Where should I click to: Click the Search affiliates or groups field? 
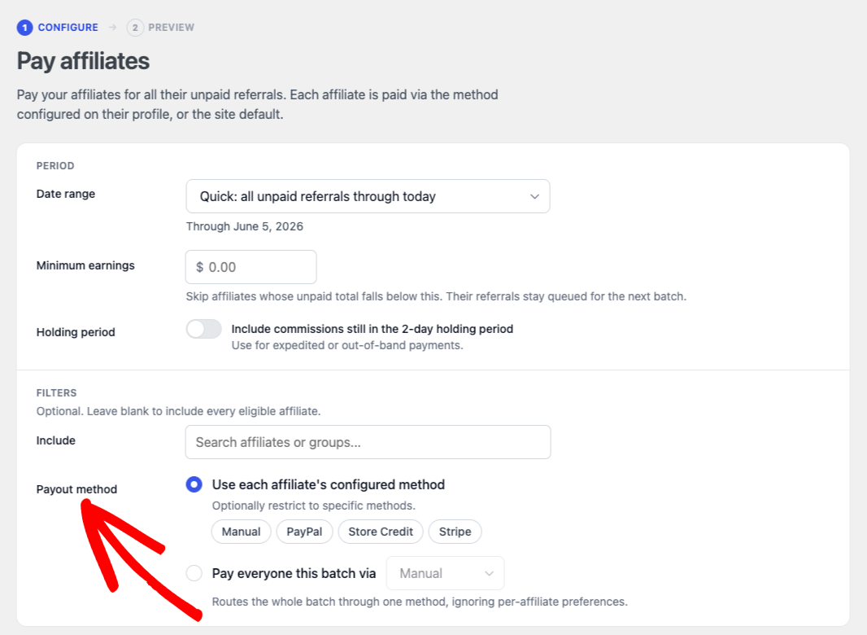368,442
